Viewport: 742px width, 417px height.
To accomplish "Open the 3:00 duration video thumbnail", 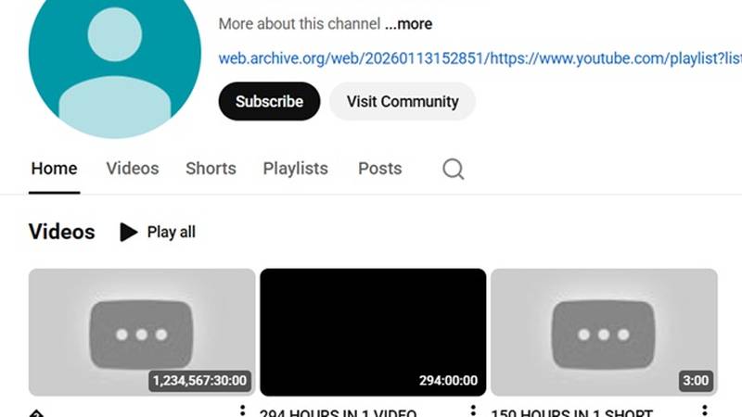I will [603, 332].
